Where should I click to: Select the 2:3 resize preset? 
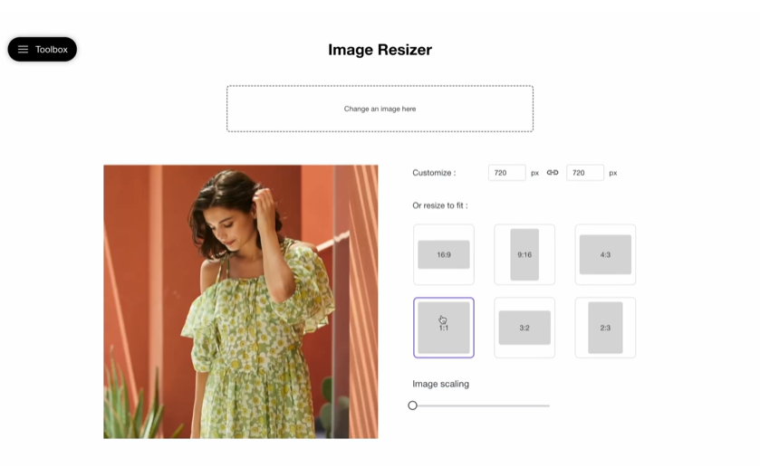click(605, 328)
